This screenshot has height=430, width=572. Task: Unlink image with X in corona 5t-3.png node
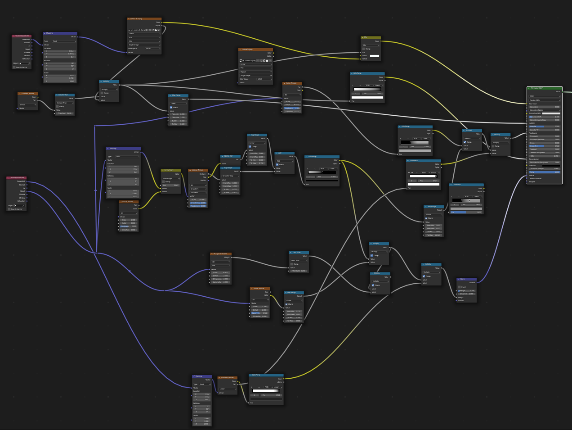pos(159,30)
